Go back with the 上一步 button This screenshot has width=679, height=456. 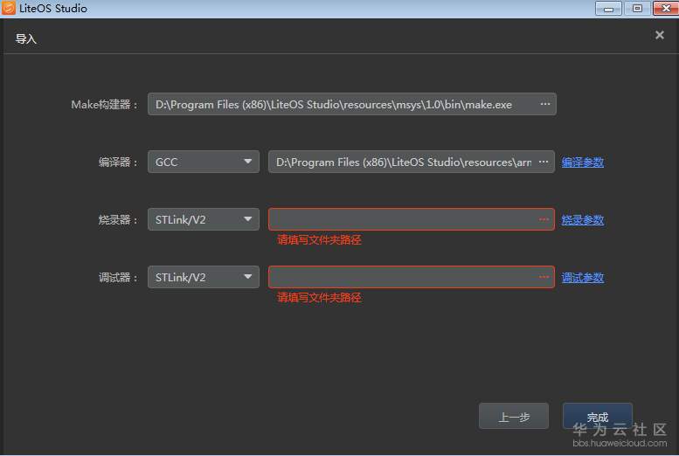[x=514, y=417]
